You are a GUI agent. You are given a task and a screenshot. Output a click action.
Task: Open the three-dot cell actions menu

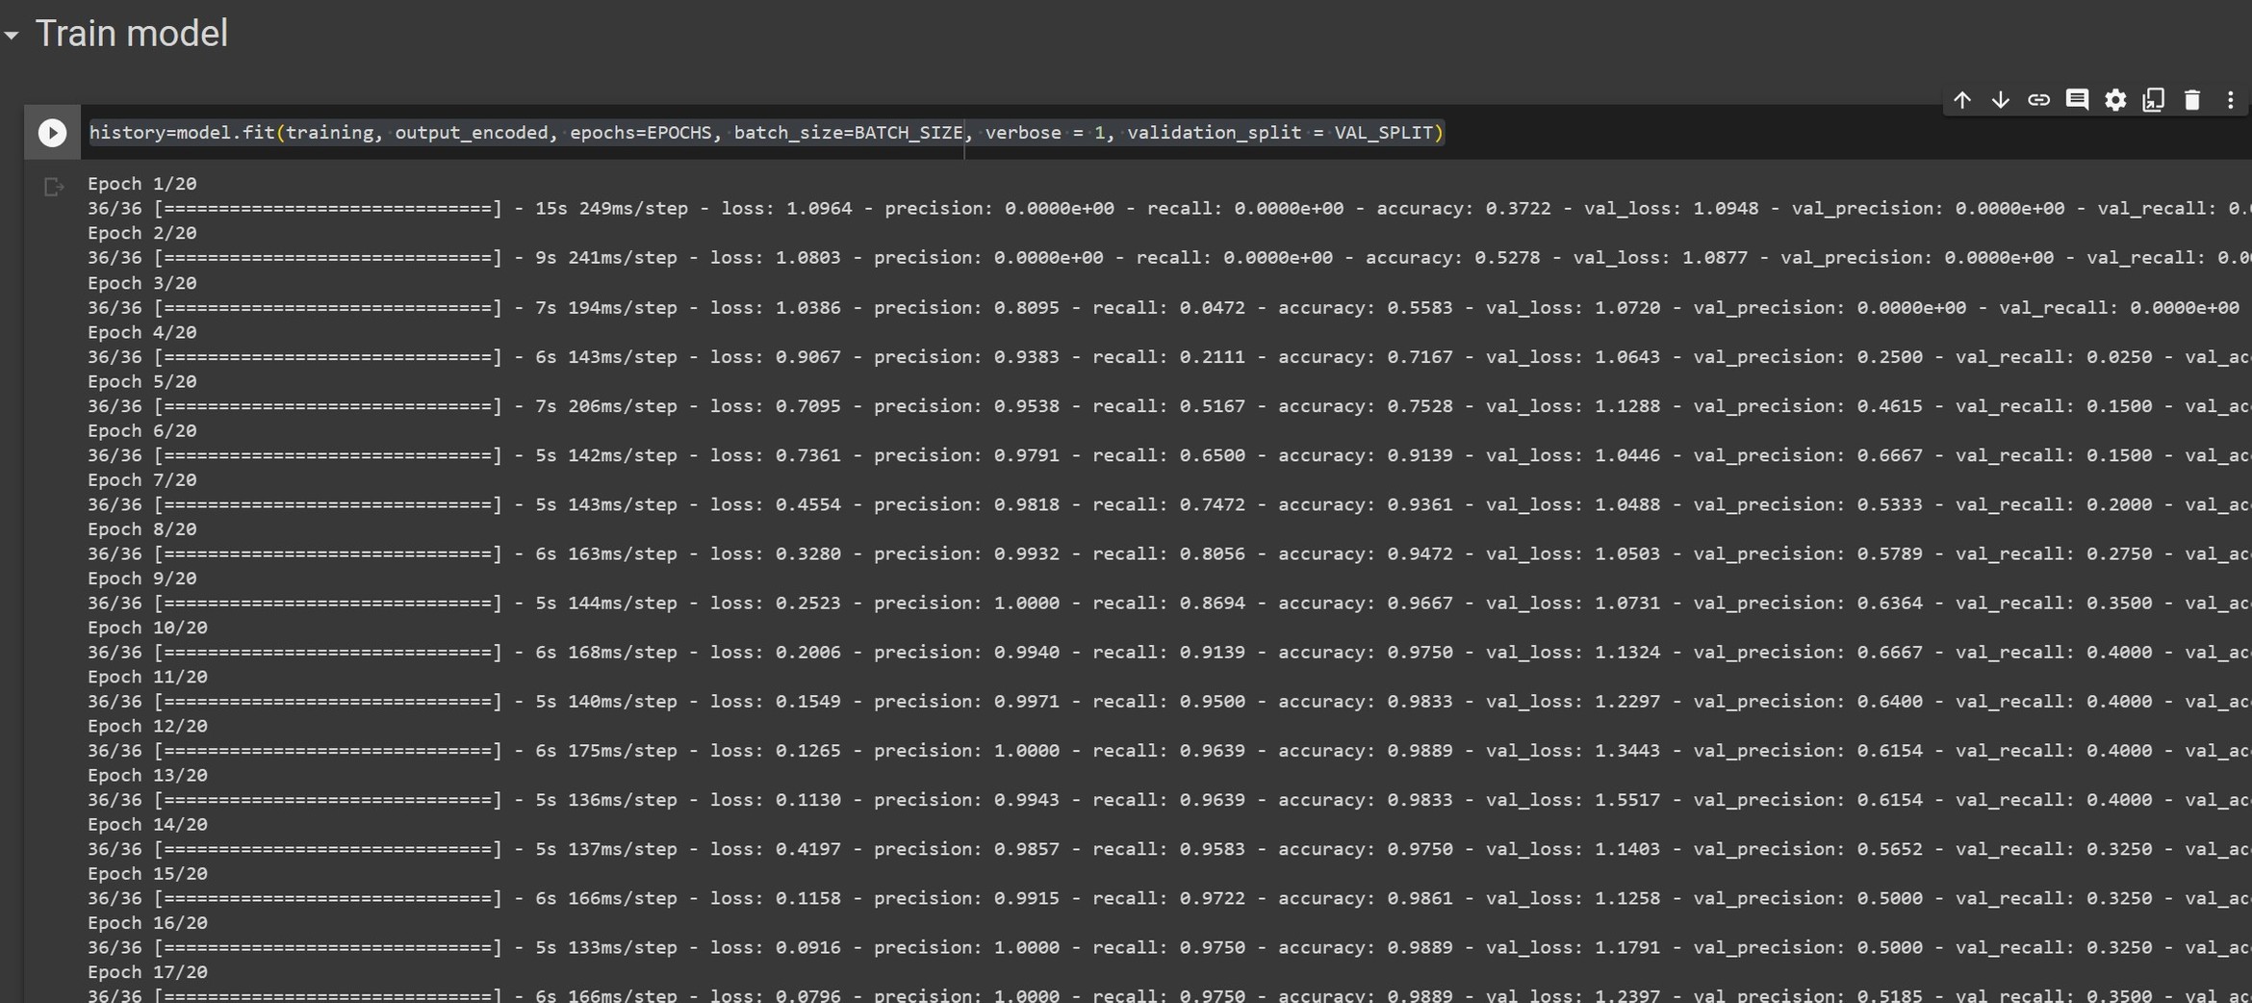(x=2231, y=99)
